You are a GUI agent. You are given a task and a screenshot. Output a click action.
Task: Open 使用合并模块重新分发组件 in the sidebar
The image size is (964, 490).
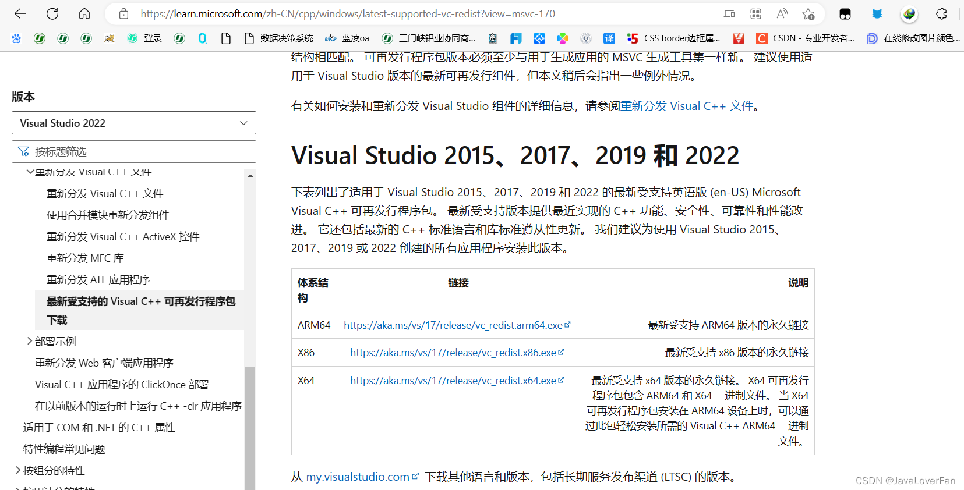(x=108, y=215)
